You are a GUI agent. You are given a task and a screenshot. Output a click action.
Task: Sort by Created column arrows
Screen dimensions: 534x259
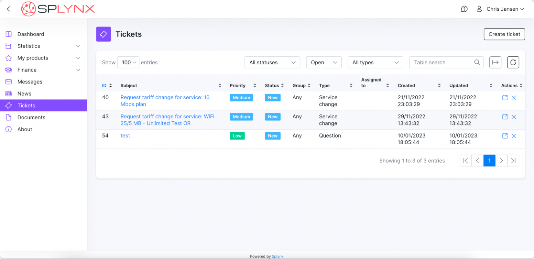(x=439, y=86)
